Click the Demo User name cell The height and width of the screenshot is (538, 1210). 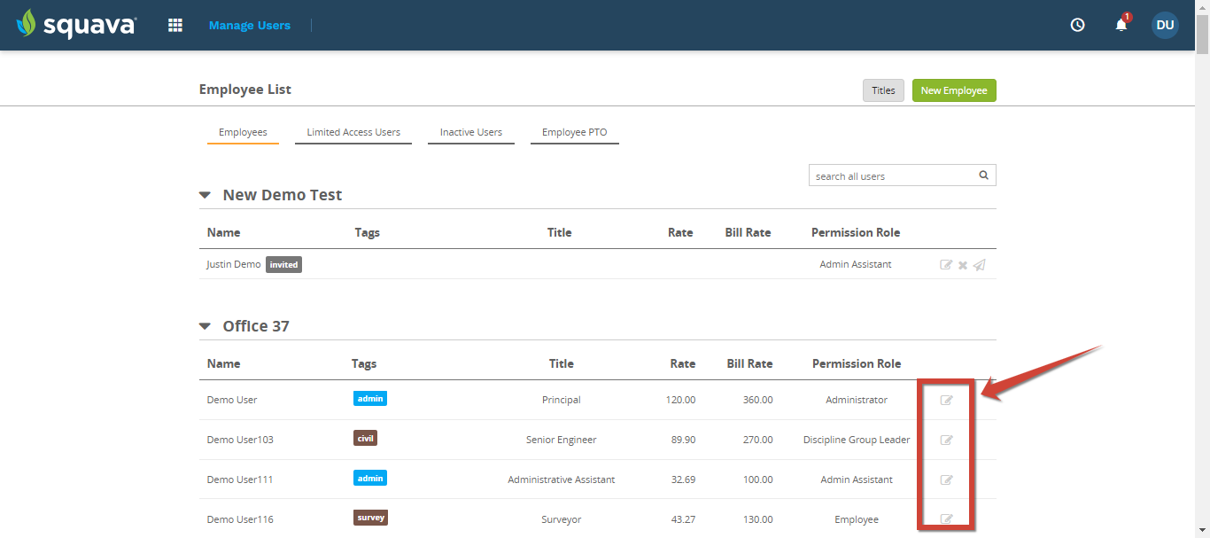coord(232,400)
